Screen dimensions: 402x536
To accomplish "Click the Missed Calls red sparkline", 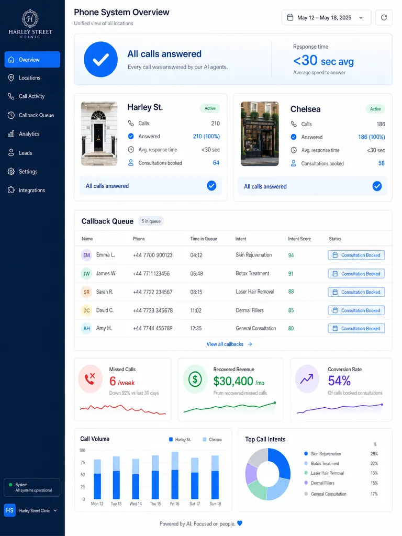I will 122,409.
